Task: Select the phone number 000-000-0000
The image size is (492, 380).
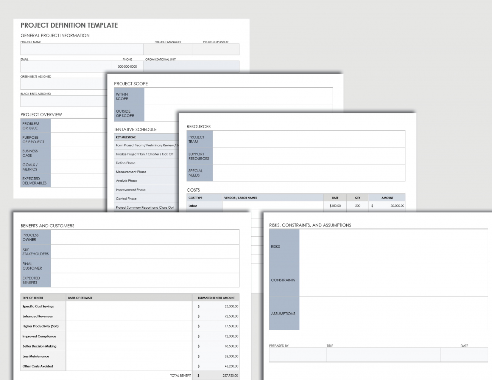Action: point(127,66)
